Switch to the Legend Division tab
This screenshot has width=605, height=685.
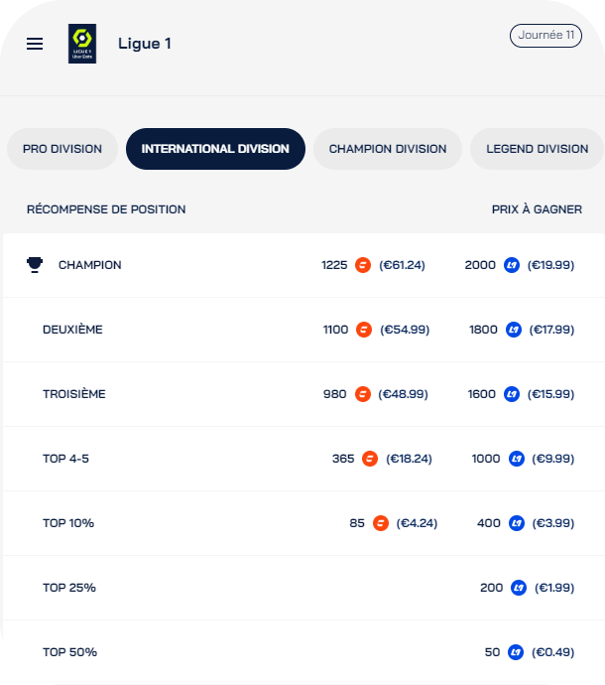tap(537, 149)
